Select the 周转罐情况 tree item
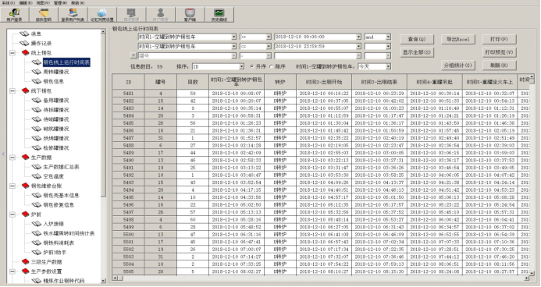 point(56,72)
